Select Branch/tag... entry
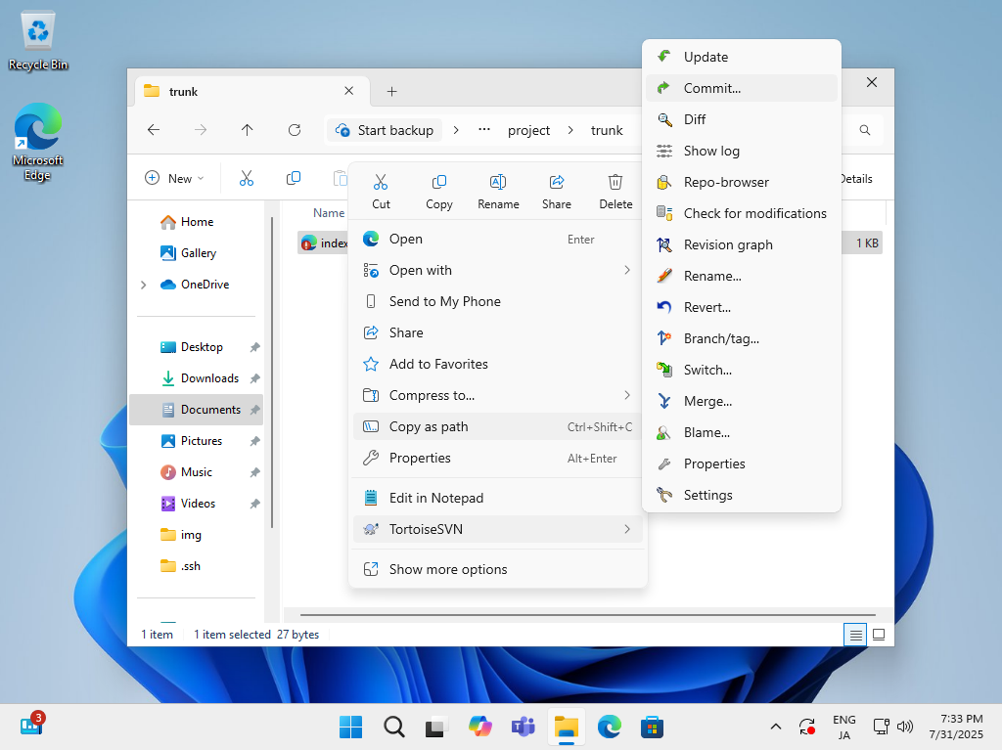Screen dimensions: 1002x750 pos(742,338)
